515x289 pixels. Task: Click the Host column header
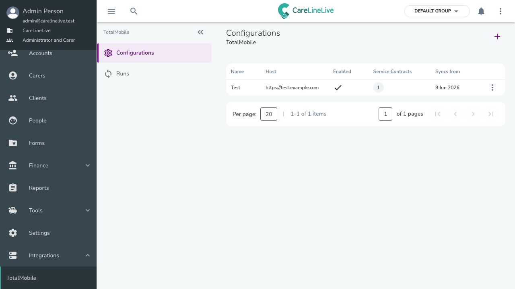(x=271, y=71)
